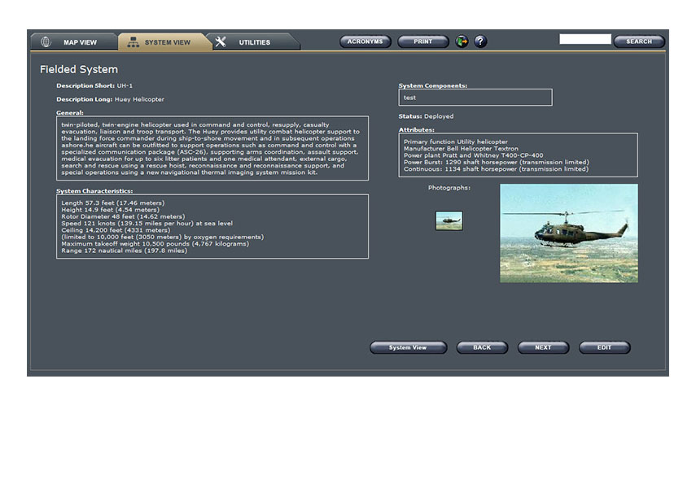Click the 'Photographs:' label

coord(449,188)
